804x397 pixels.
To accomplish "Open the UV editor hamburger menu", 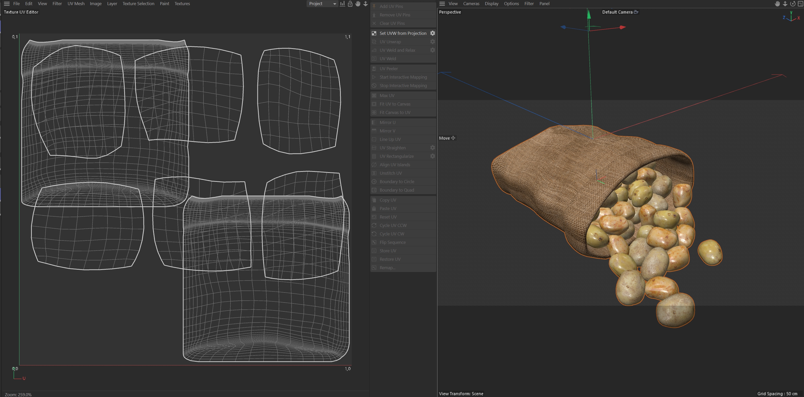I will [7, 4].
